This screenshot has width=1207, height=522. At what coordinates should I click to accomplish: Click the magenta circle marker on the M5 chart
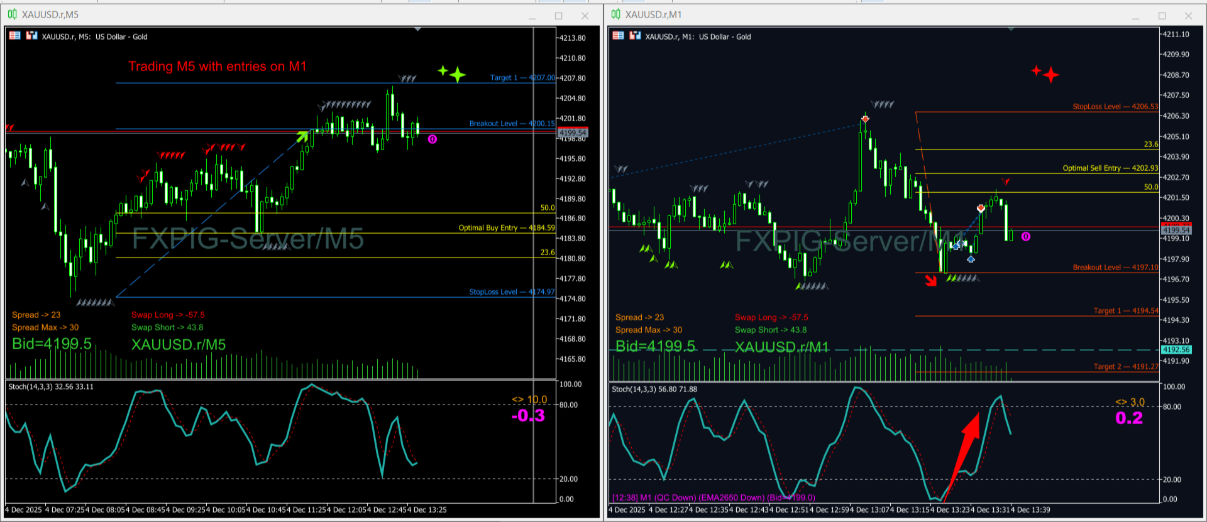[x=433, y=139]
